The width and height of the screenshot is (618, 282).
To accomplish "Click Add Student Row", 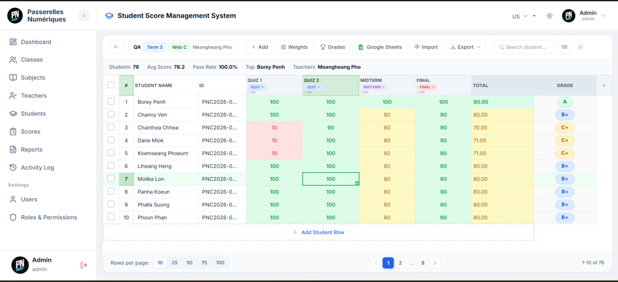I will click(x=319, y=232).
